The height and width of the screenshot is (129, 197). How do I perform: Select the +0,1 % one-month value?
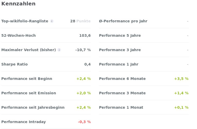pos(181,107)
